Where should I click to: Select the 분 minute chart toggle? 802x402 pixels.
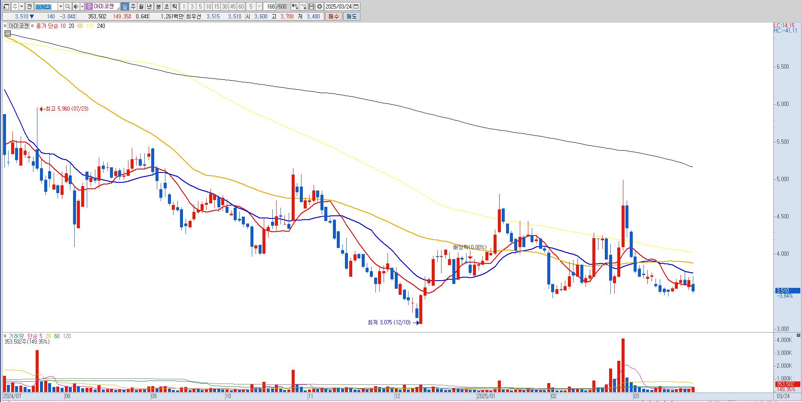click(158, 6)
